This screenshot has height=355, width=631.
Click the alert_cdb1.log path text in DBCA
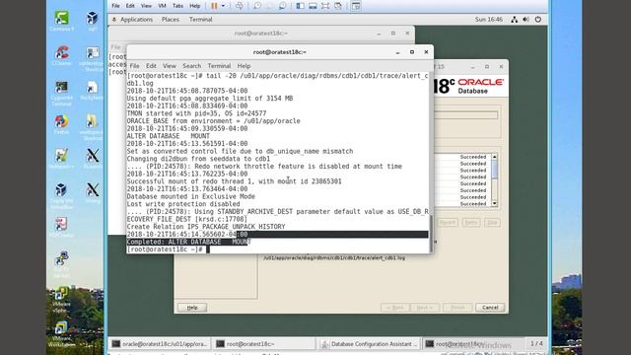tap(334, 258)
